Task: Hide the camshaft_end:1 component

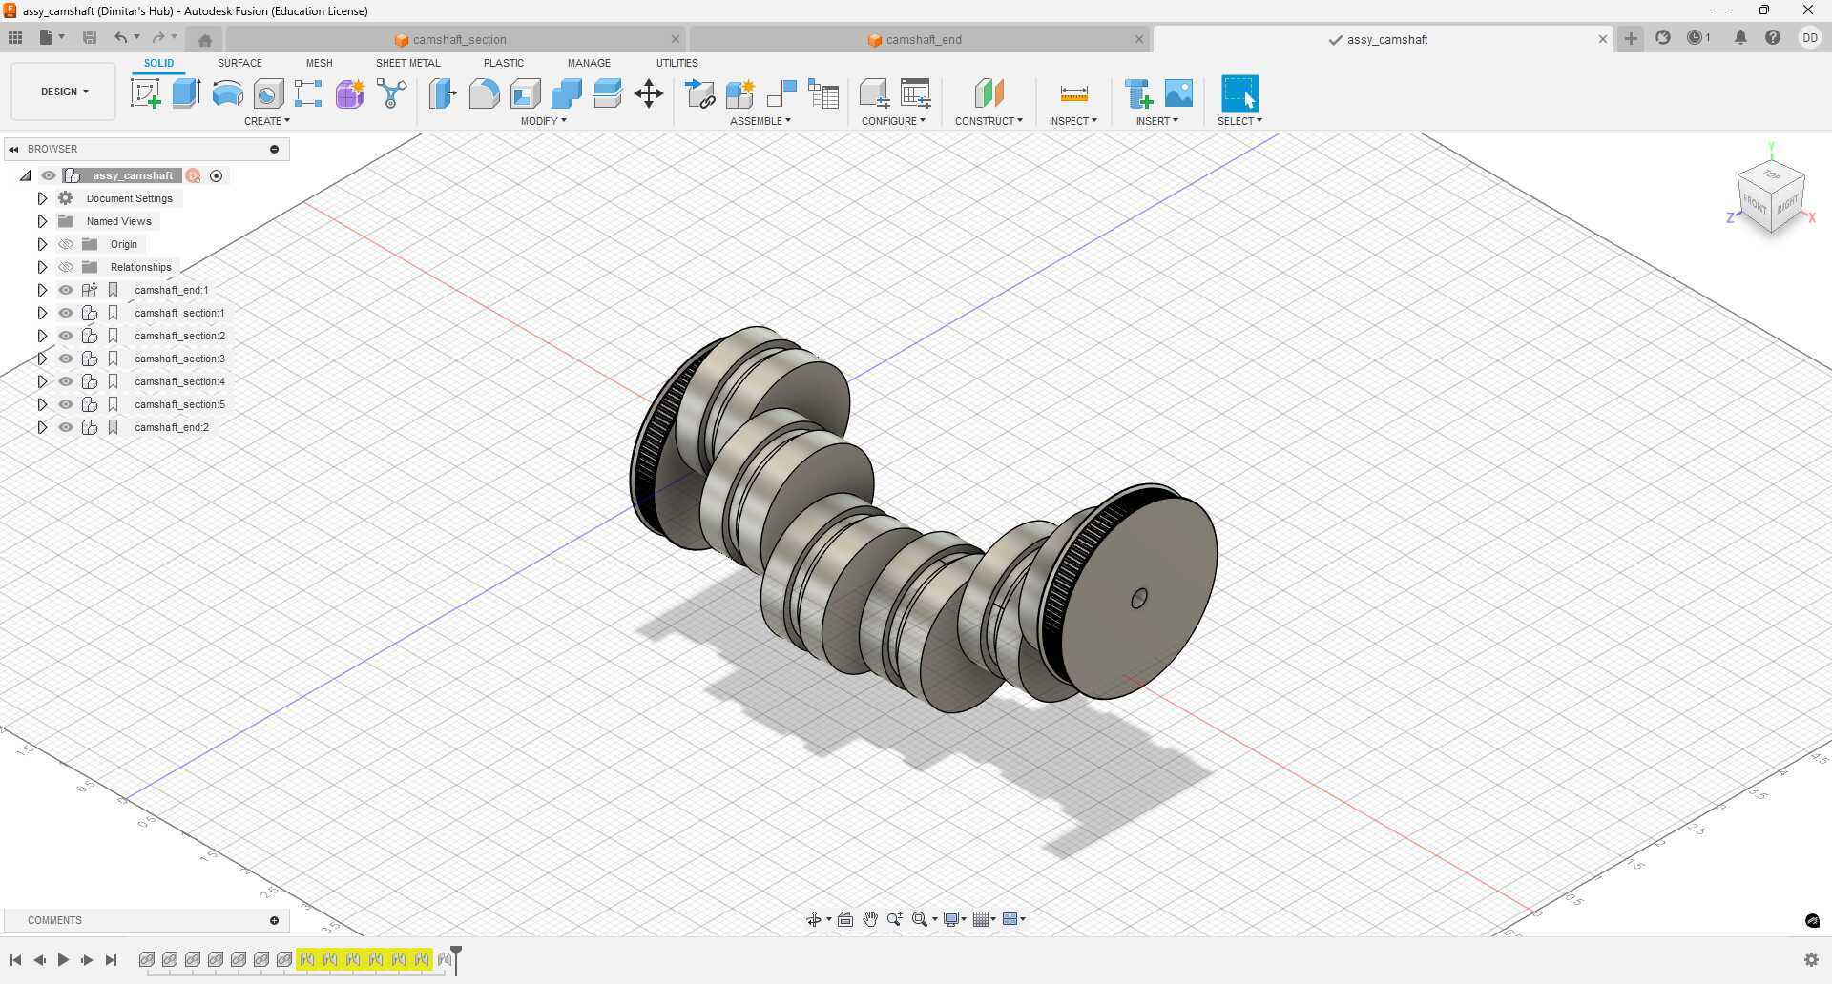Action: pos(66,290)
